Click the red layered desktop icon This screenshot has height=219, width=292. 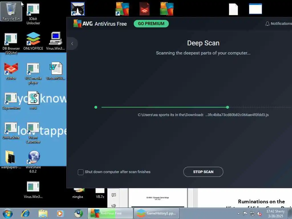[145, 9]
